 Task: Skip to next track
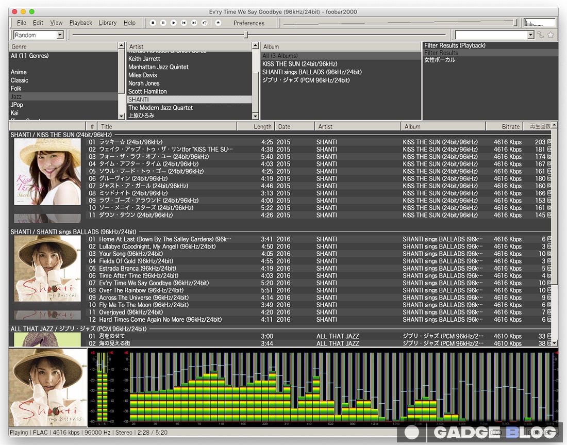(194, 23)
